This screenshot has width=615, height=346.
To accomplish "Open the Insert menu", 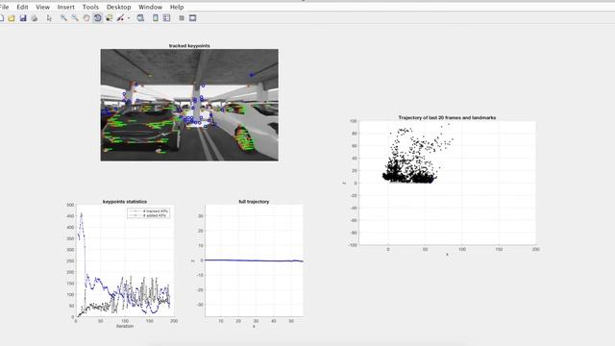I will 66,7.
